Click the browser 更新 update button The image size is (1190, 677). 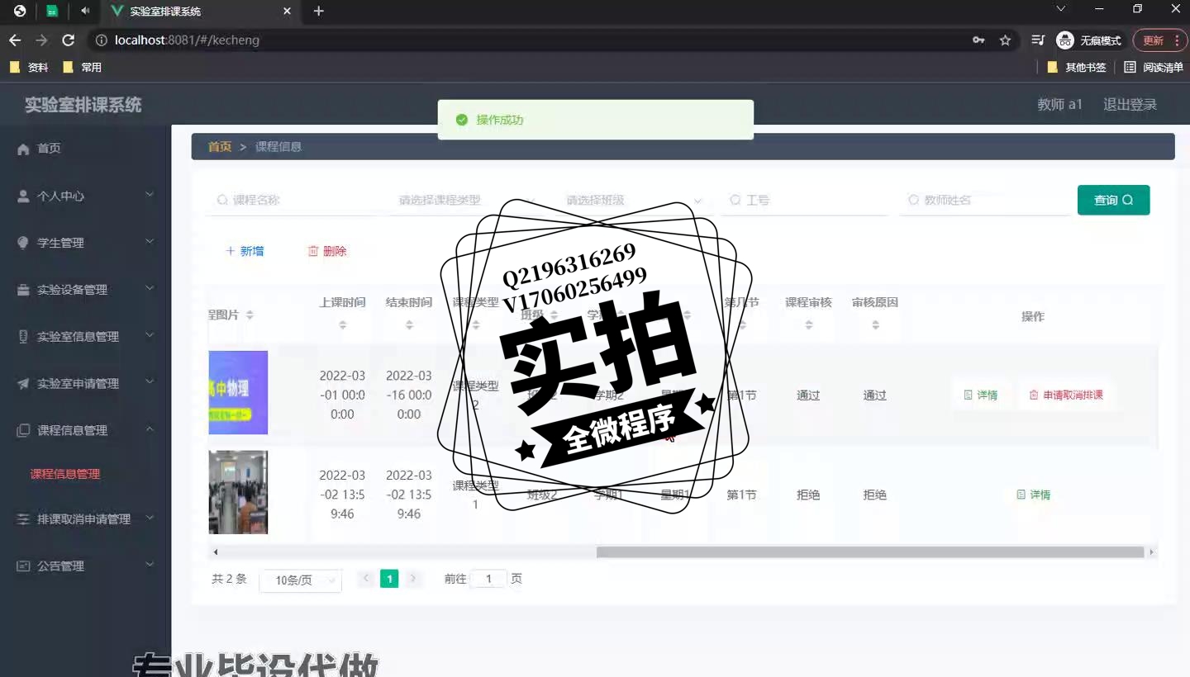coord(1160,40)
